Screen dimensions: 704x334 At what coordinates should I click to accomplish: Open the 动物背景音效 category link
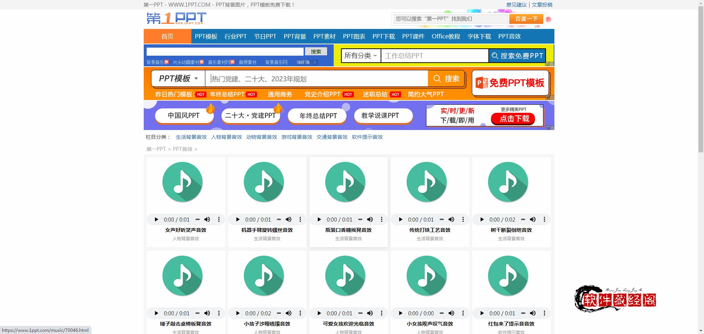pyautogui.click(x=261, y=137)
